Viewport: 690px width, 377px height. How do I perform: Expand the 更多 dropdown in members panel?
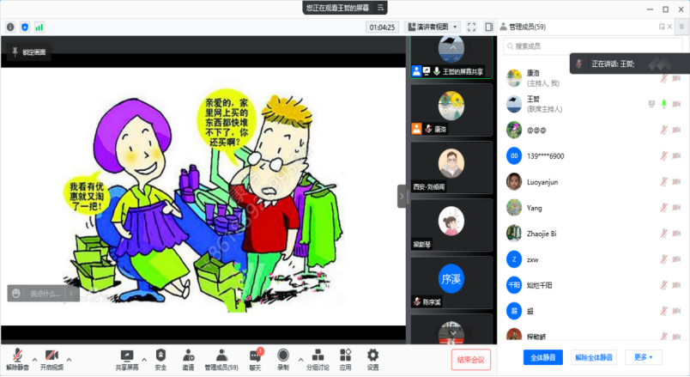click(644, 356)
